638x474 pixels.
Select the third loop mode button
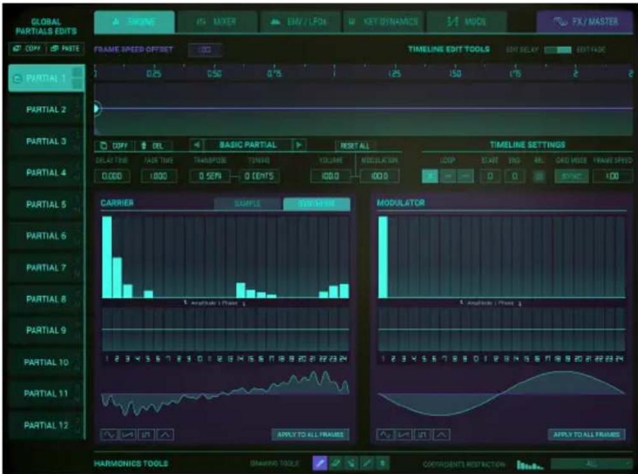466,176
